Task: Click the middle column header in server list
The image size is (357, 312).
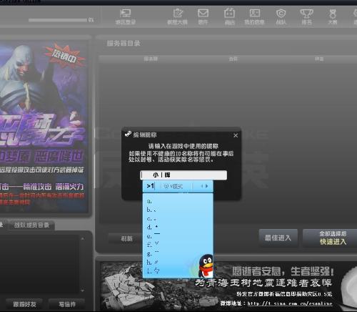Action: click(233, 59)
